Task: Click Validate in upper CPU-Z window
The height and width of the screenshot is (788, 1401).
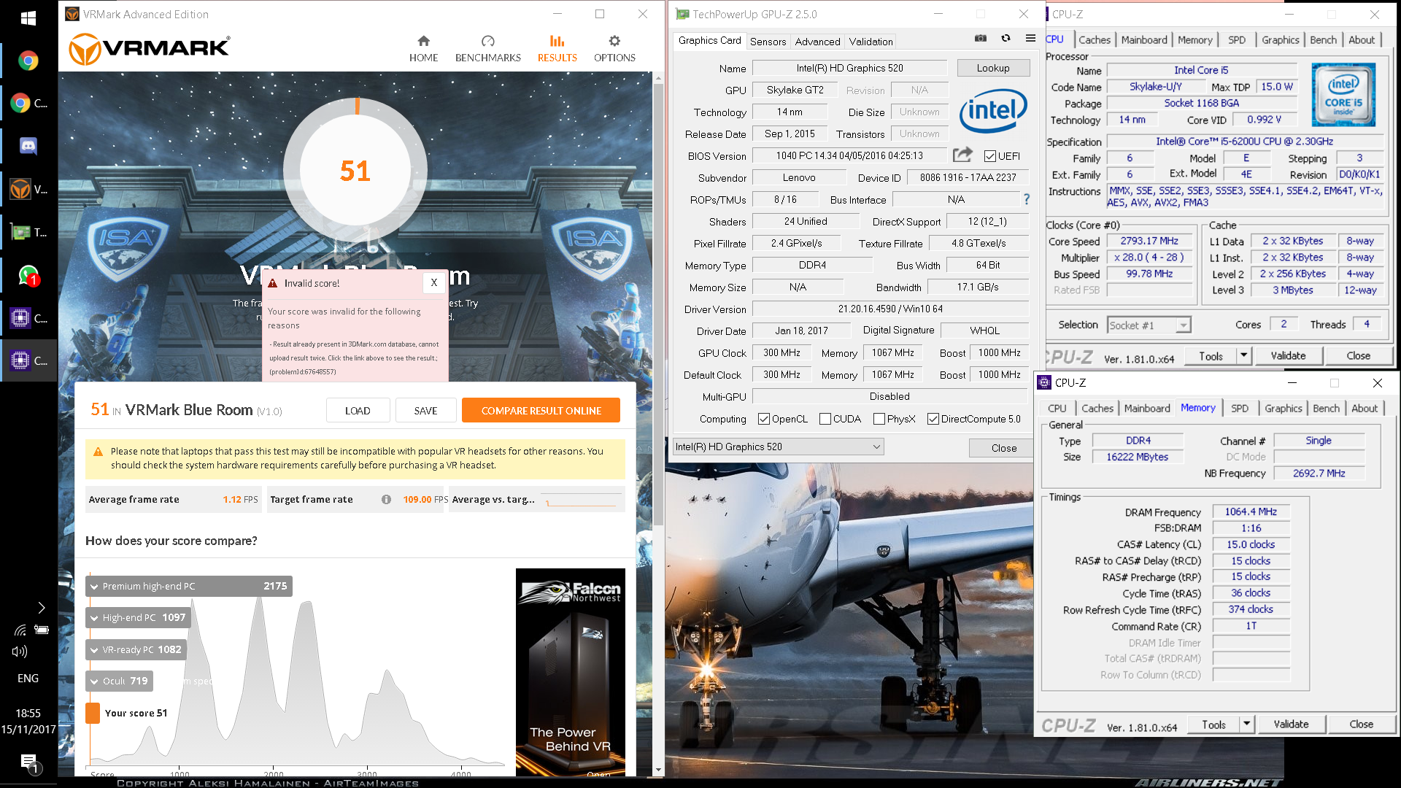Action: (1288, 356)
